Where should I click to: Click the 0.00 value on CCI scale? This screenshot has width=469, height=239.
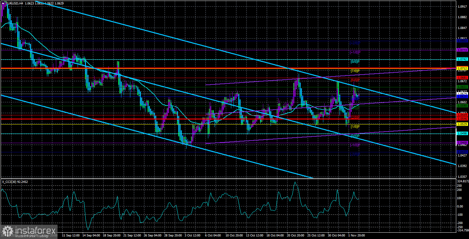click(461, 206)
